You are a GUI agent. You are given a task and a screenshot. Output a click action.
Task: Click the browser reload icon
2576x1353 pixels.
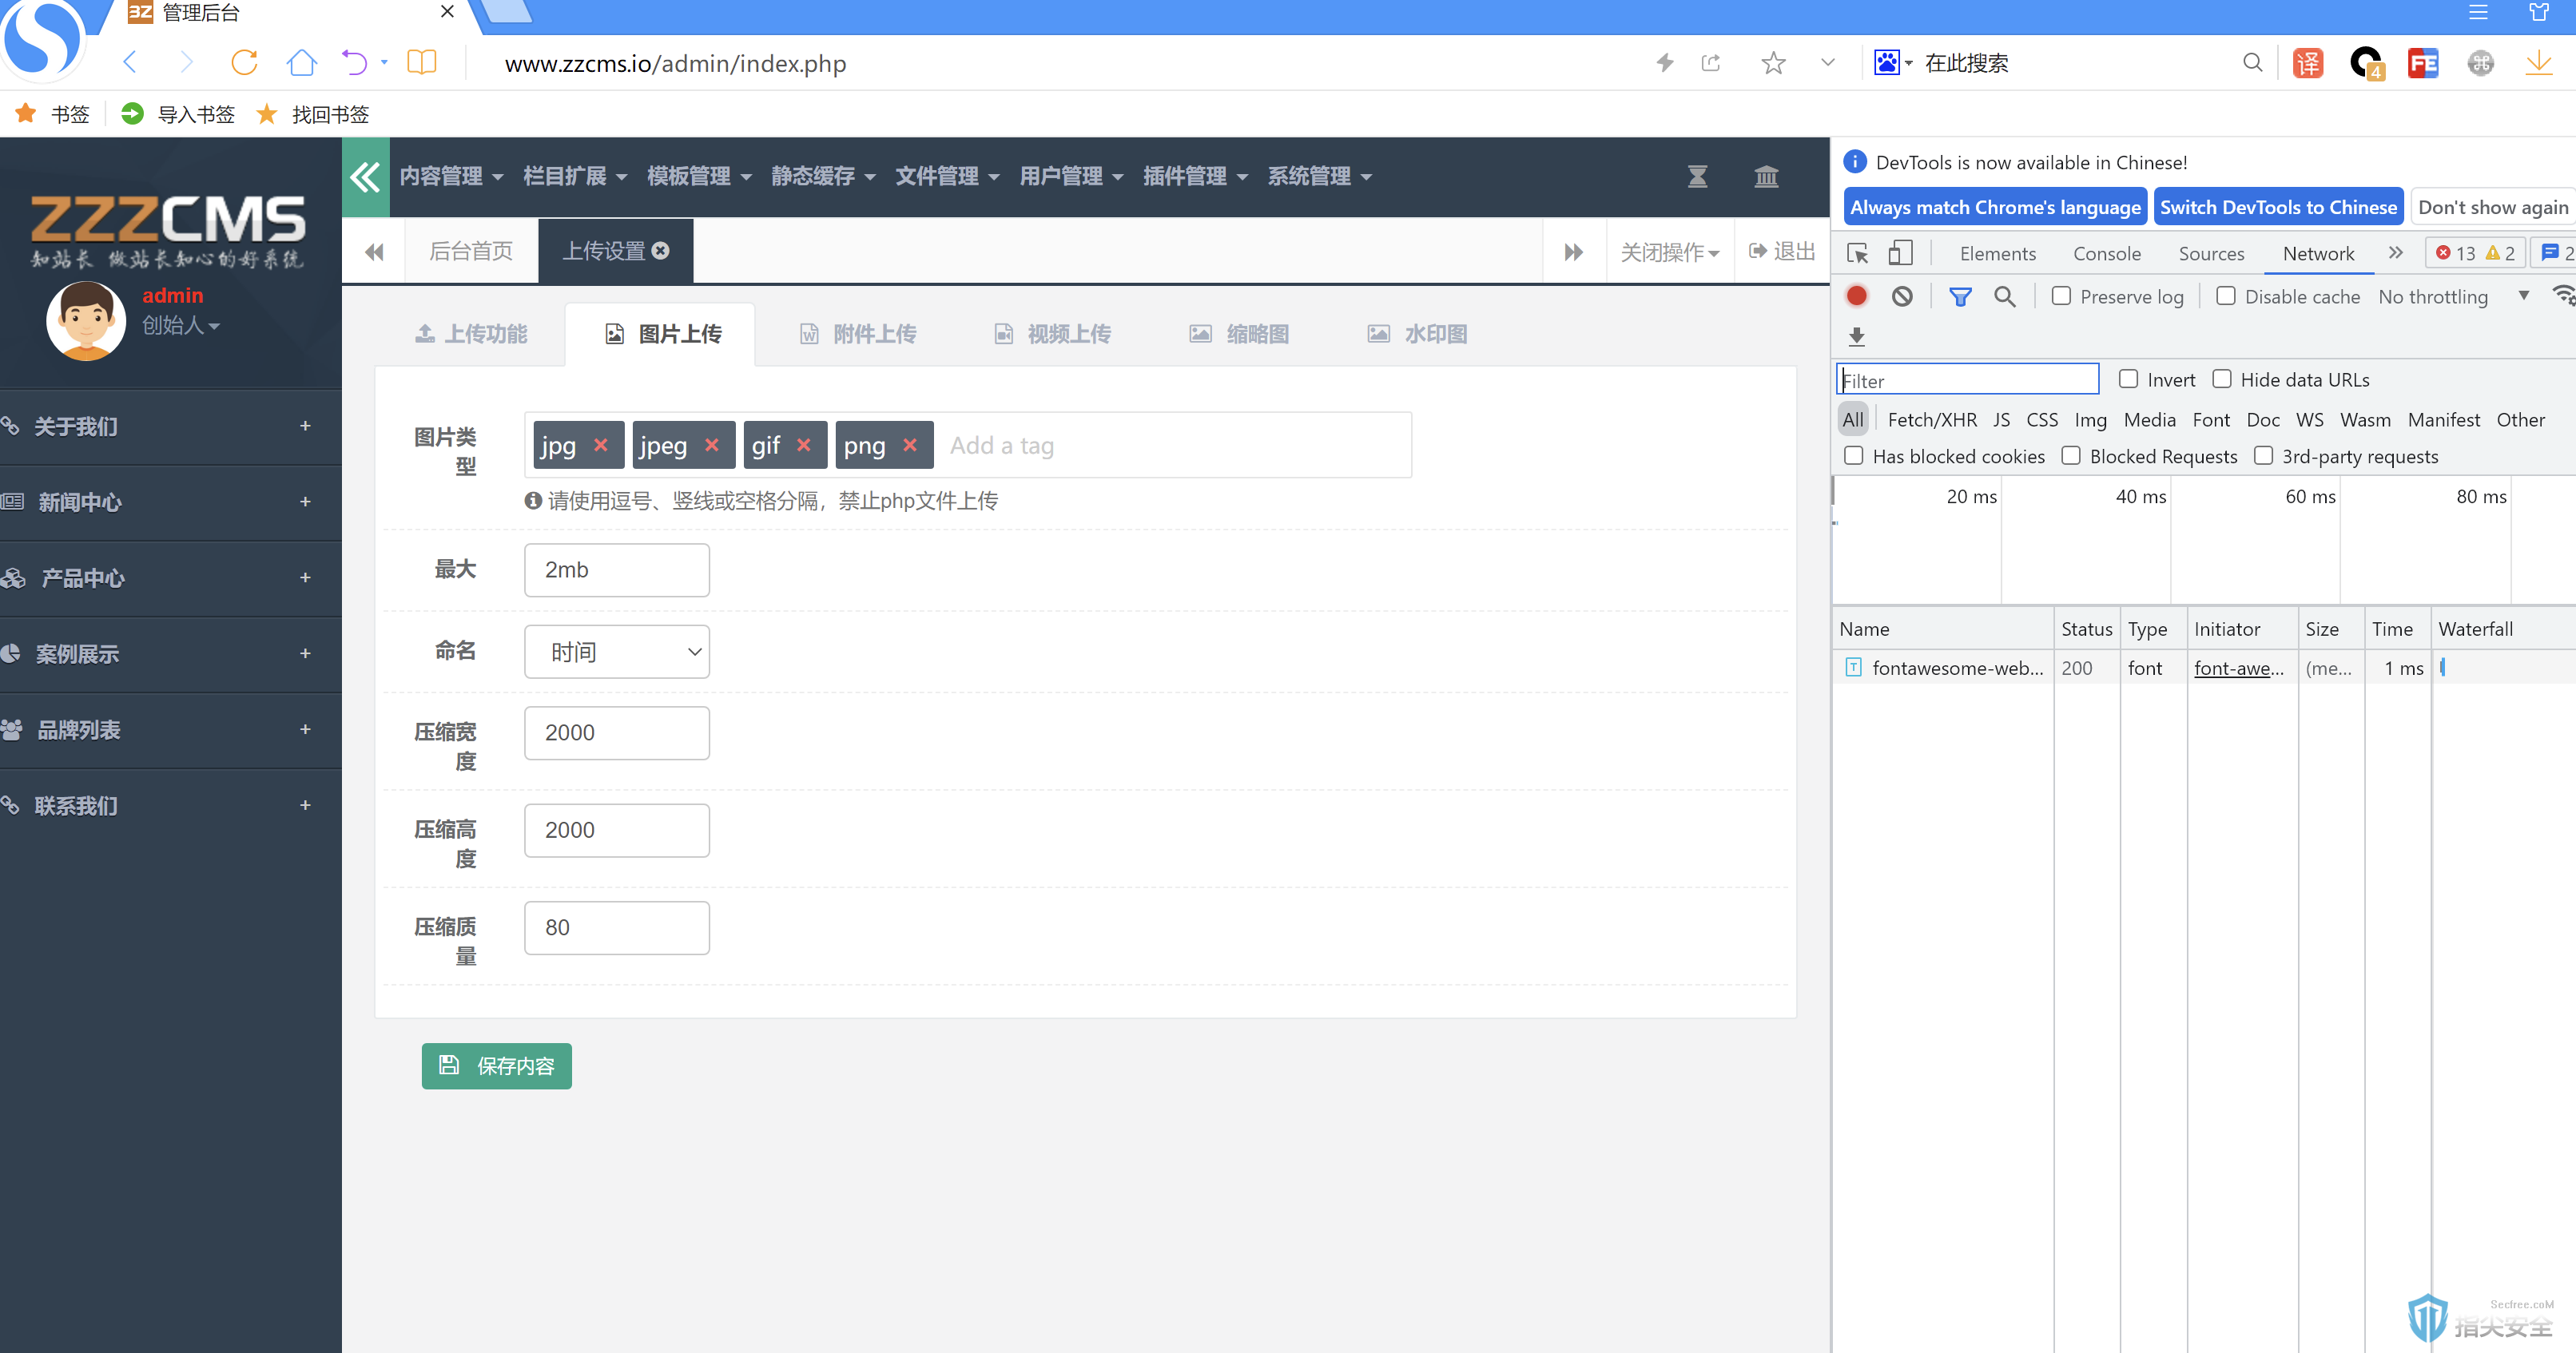(x=244, y=63)
